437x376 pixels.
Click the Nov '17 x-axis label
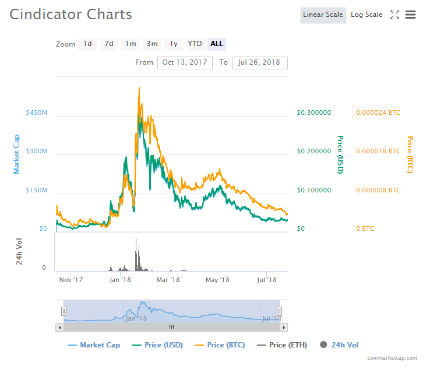pyautogui.click(x=71, y=280)
